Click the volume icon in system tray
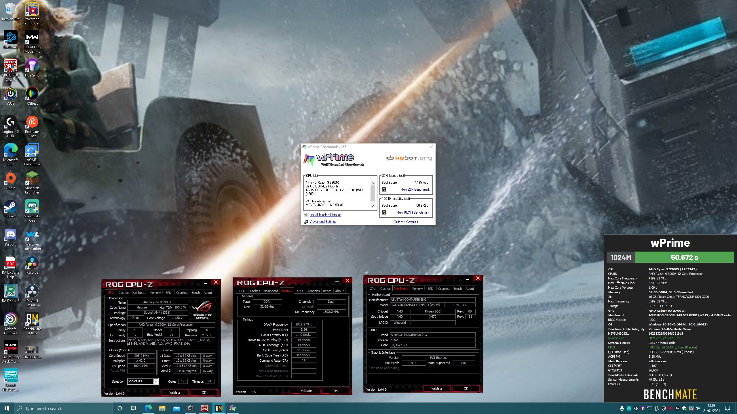 698,408
